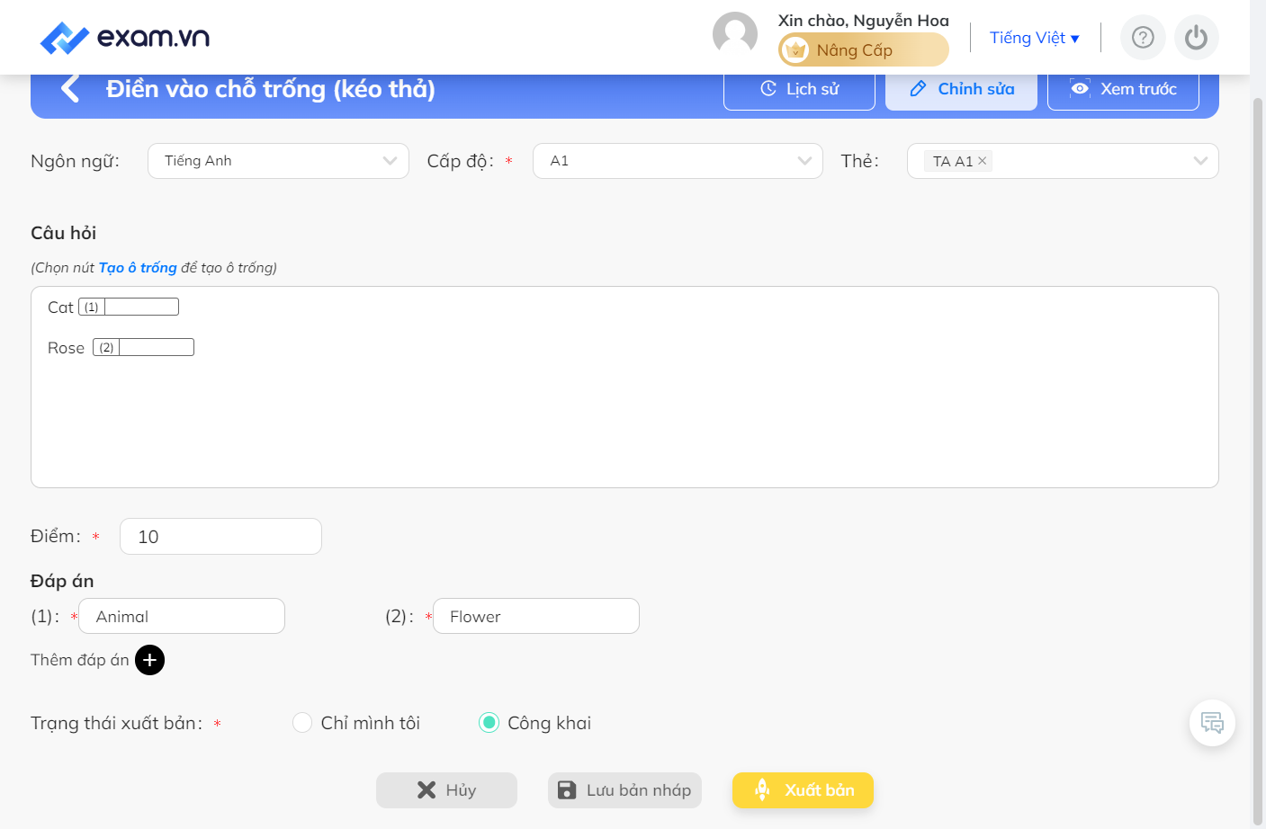Screen dimensions: 1266x829
Task: Click the Nâng Cấp upgrade badge
Action: tap(864, 49)
